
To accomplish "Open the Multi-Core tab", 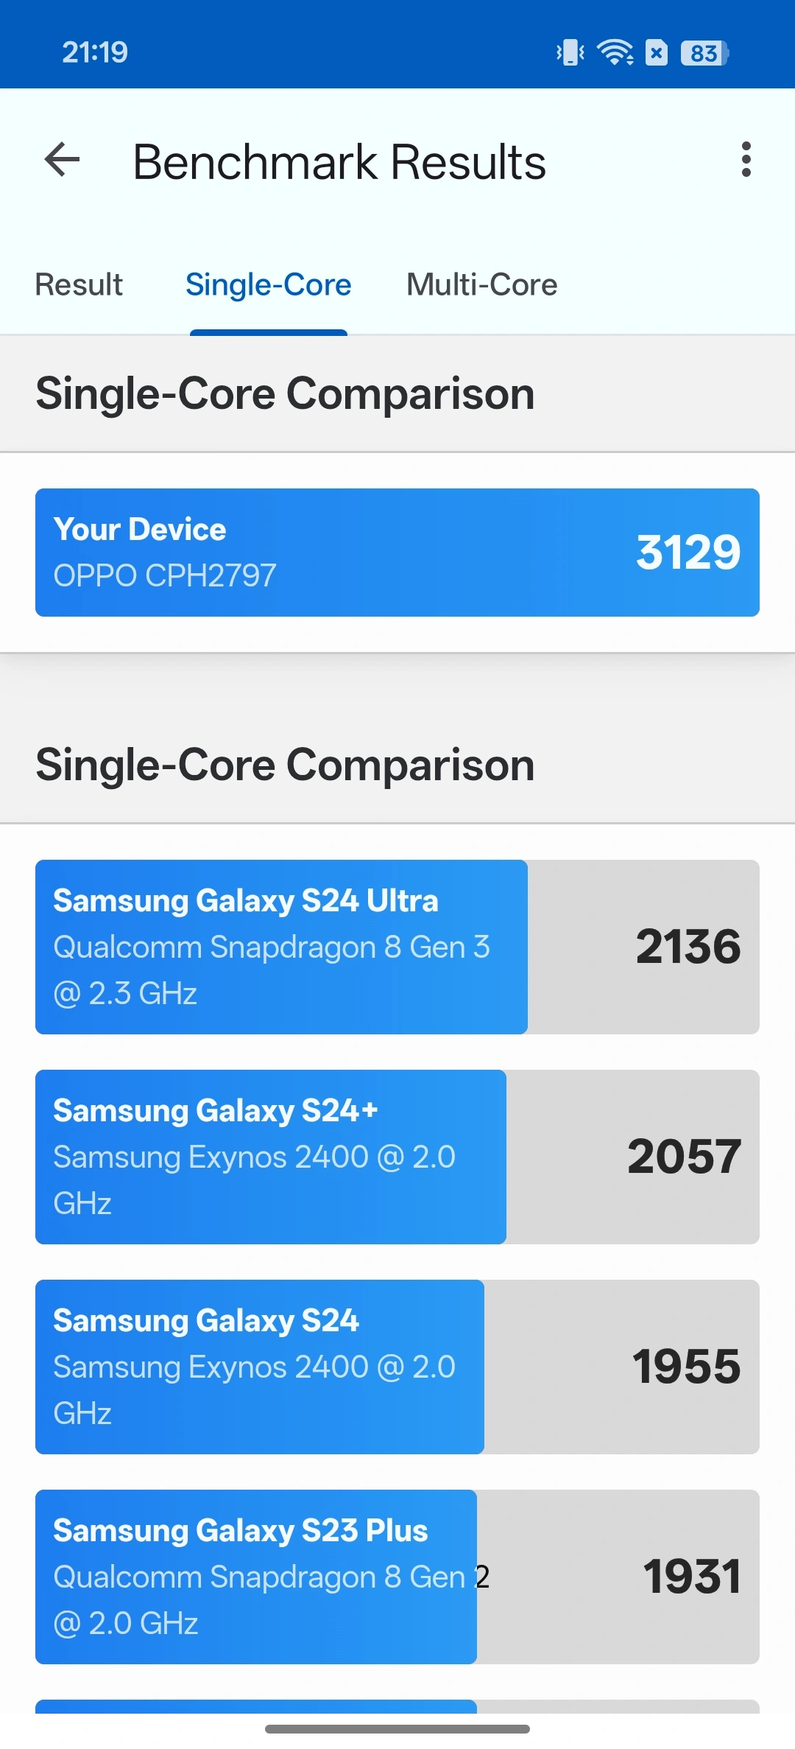I will [481, 284].
